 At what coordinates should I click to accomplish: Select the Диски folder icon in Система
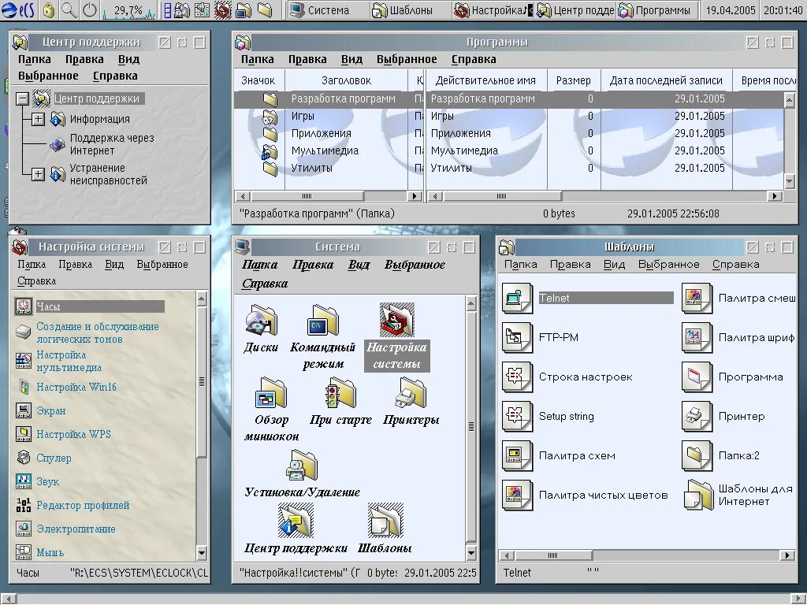[262, 320]
